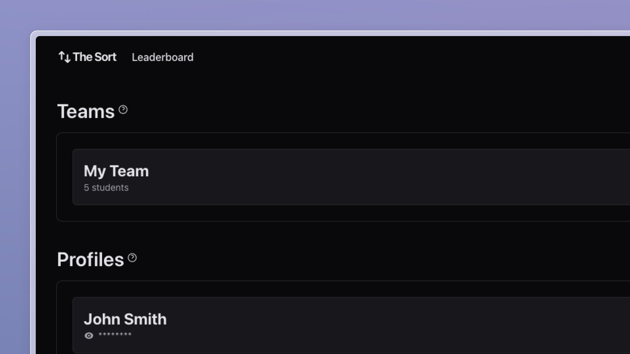This screenshot has width=630, height=354.
Task: Click empty area of the Teams panel border
Action: pyautogui.click(x=64, y=177)
